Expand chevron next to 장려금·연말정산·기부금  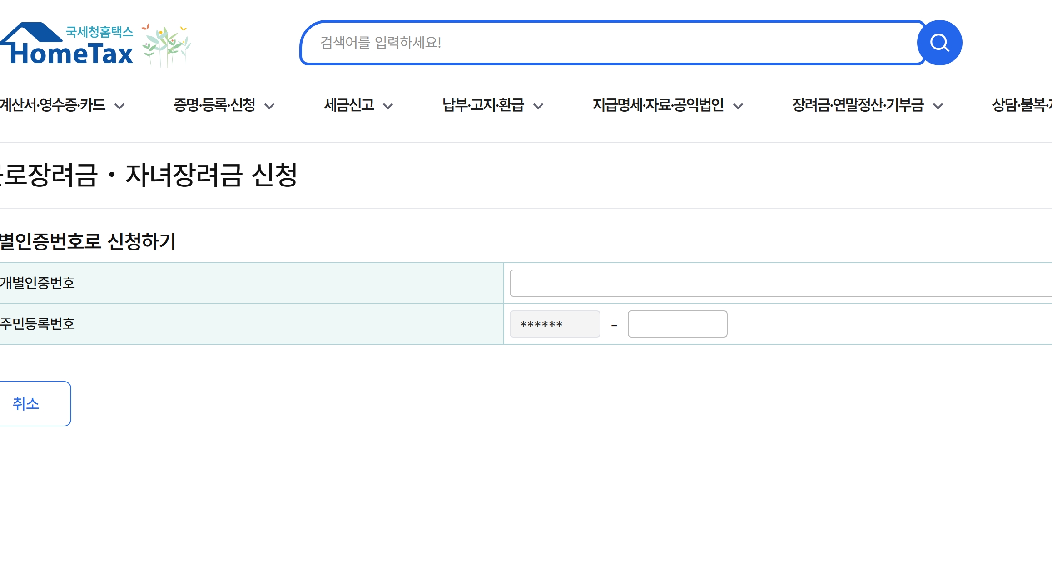[x=938, y=106]
